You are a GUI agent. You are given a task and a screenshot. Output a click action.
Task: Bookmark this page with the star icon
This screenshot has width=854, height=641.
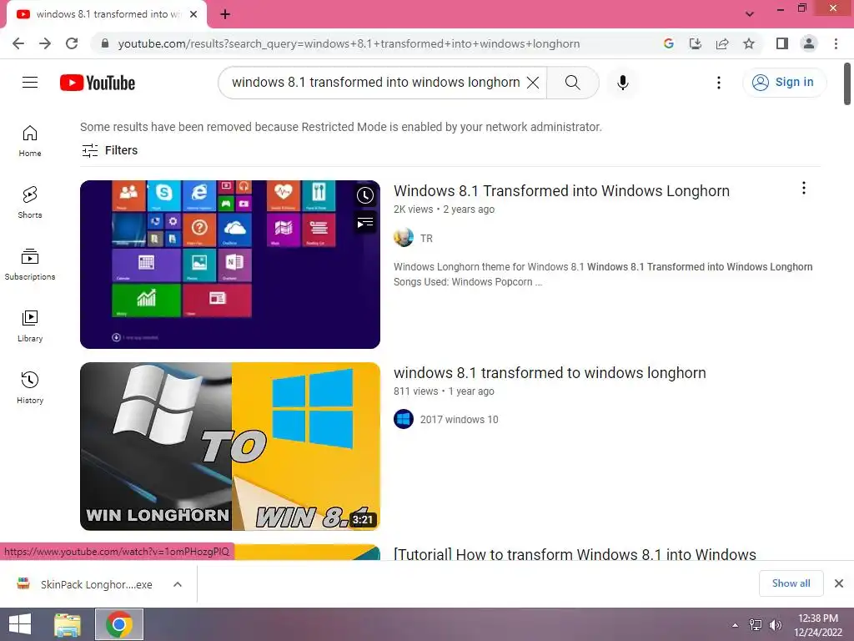tap(749, 43)
